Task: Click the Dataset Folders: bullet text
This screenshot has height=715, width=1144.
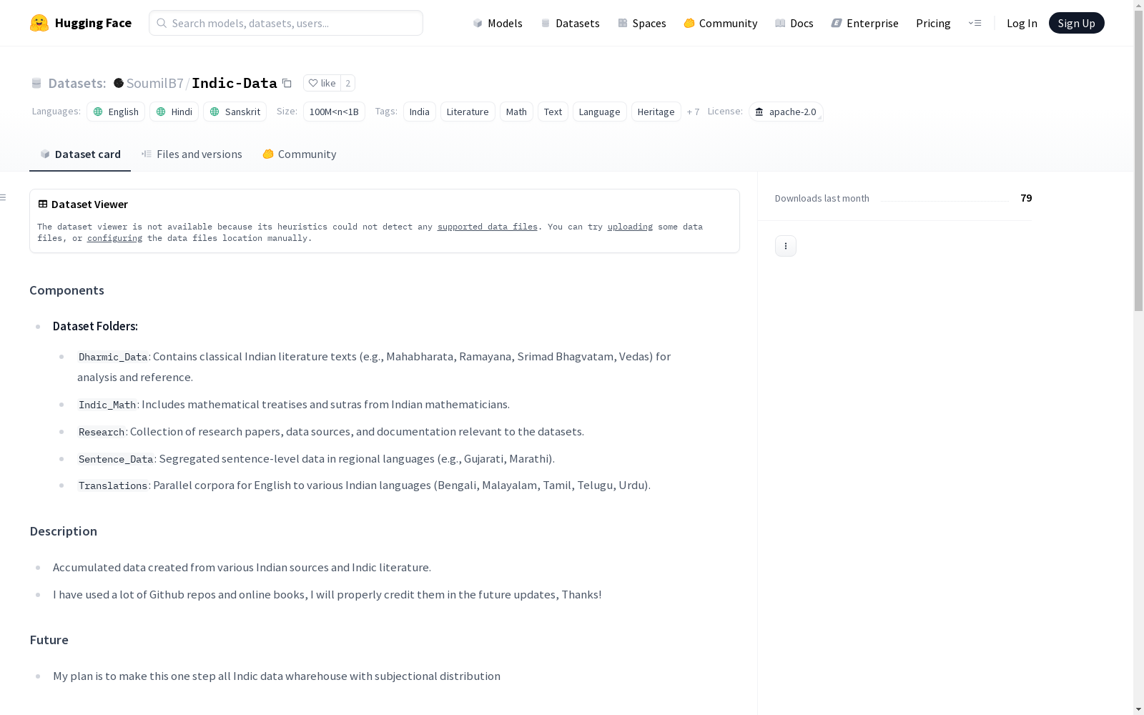Action: [x=95, y=326]
